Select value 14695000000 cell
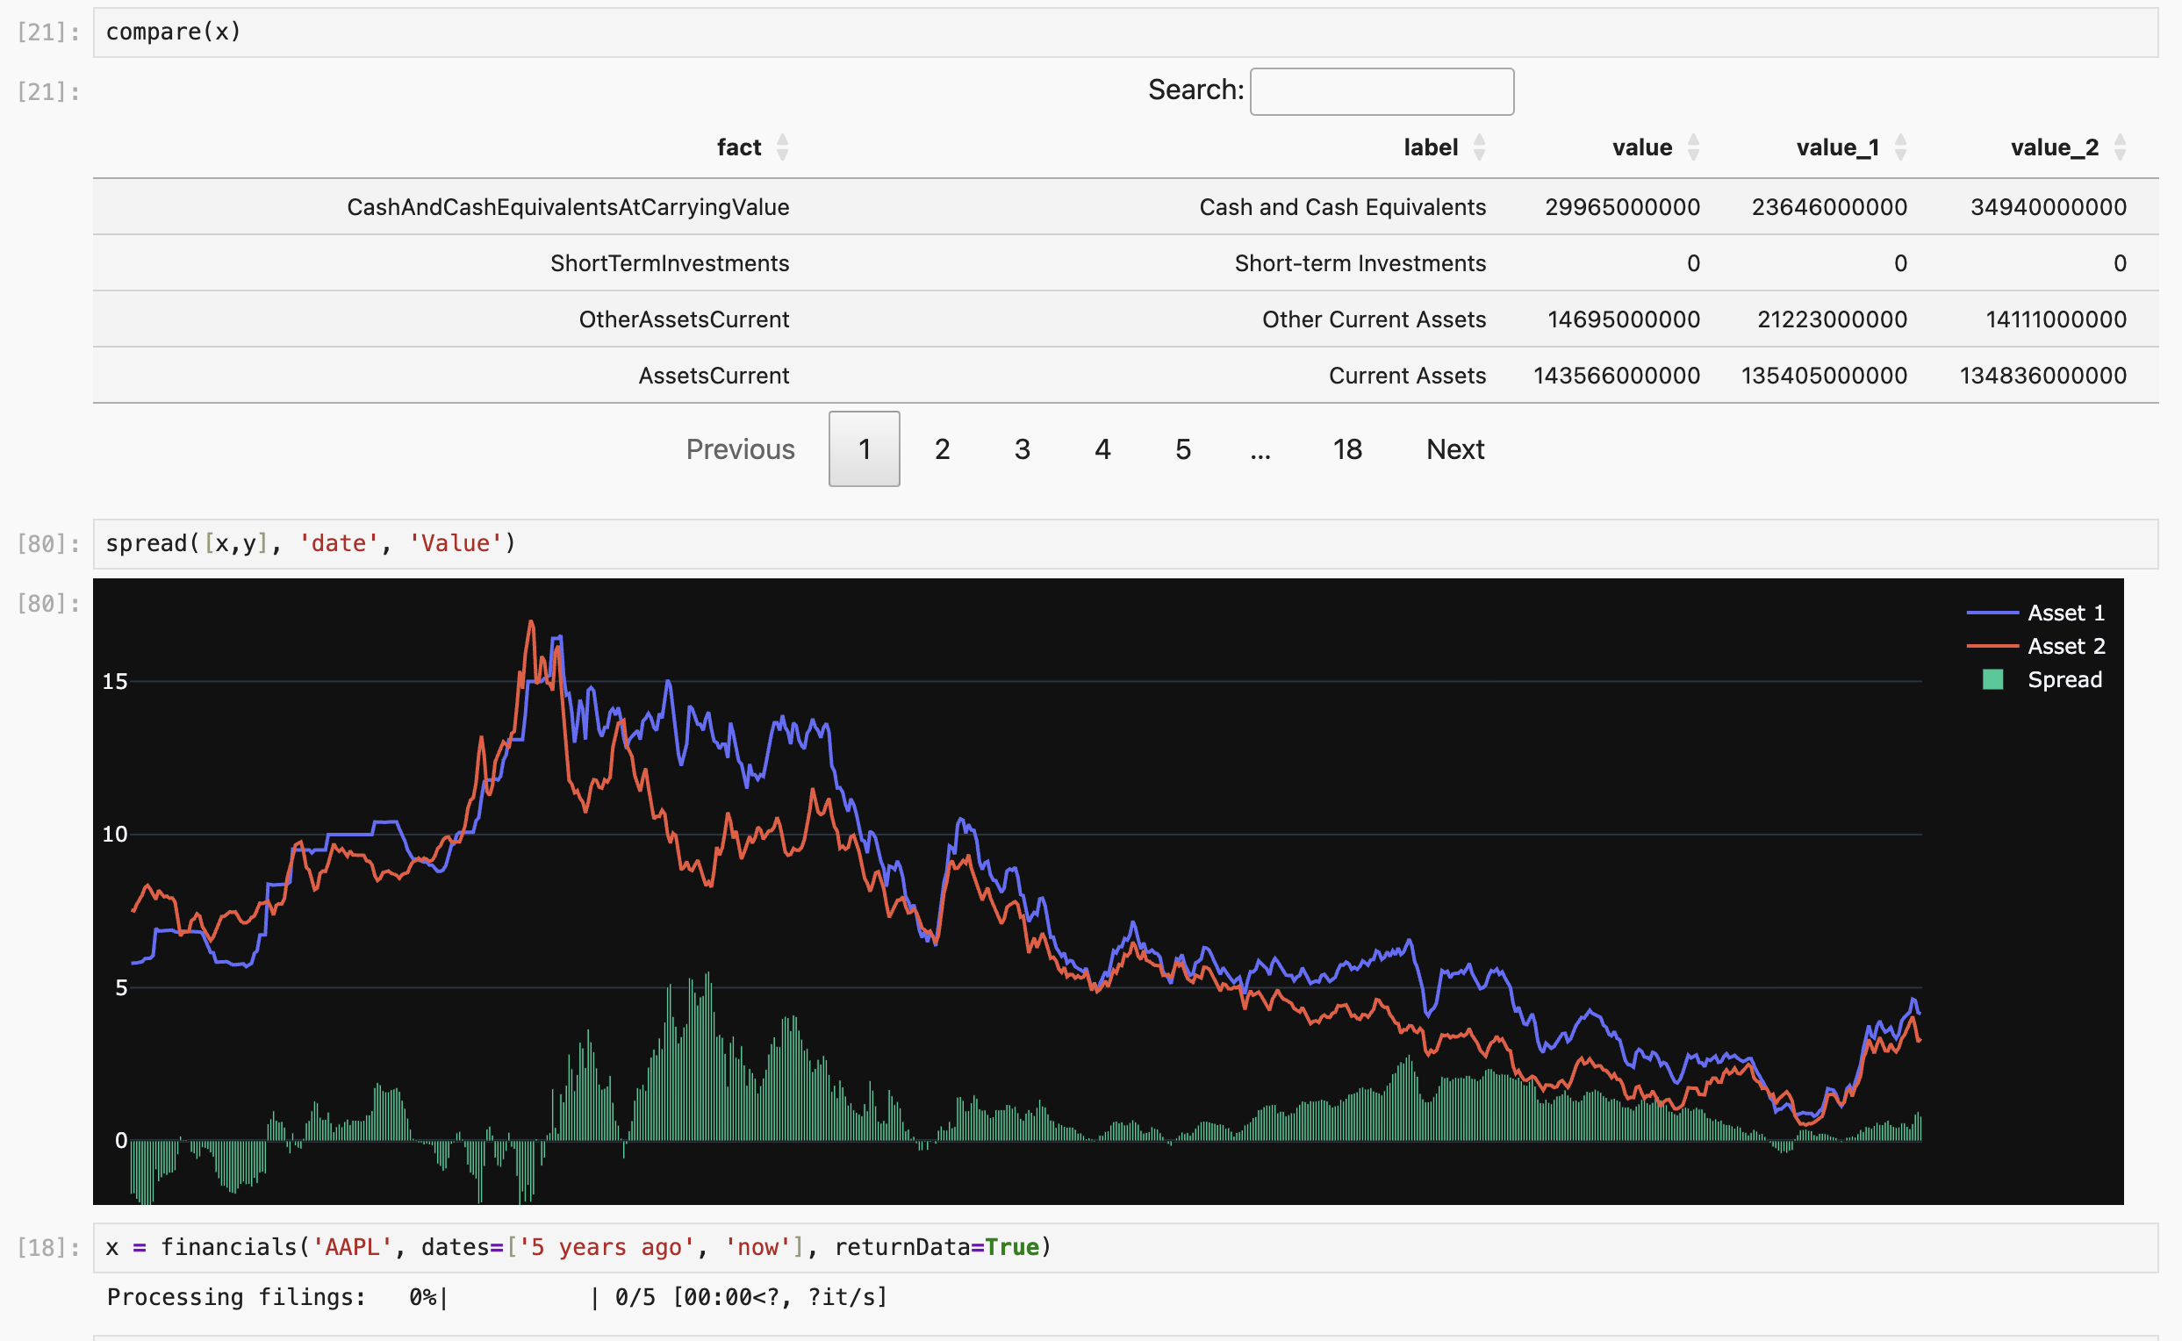Viewport: 2182px width, 1341px height. tap(1624, 319)
